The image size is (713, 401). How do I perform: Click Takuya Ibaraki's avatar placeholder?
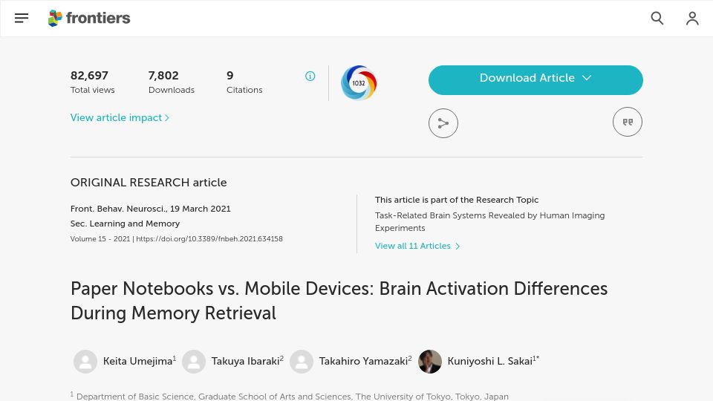point(194,362)
